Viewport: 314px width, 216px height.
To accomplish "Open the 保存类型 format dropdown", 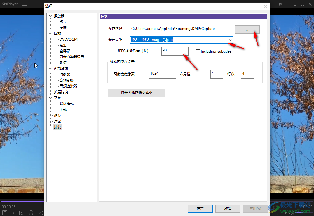I will point(230,40).
